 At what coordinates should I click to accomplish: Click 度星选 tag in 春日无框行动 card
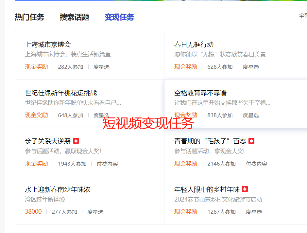(251, 67)
